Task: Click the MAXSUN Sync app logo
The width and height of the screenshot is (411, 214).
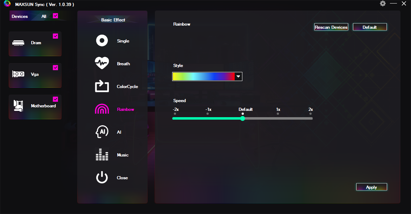Action: point(7,4)
